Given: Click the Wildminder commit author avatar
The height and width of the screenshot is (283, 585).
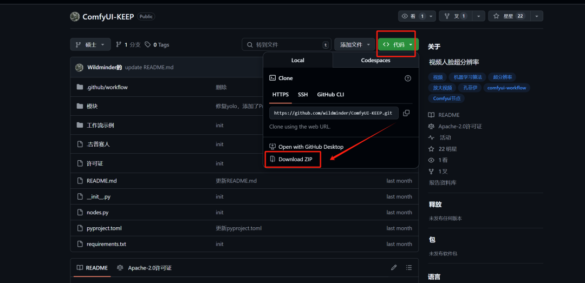Looking at the screenshot, I should 79,68.
